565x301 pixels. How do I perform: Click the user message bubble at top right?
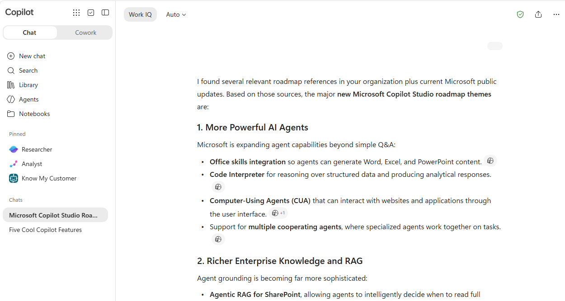[x=495, y=46]
